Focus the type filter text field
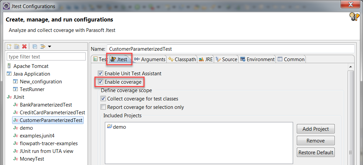This screenshot has height=165, width=363. tap(46, 57)
